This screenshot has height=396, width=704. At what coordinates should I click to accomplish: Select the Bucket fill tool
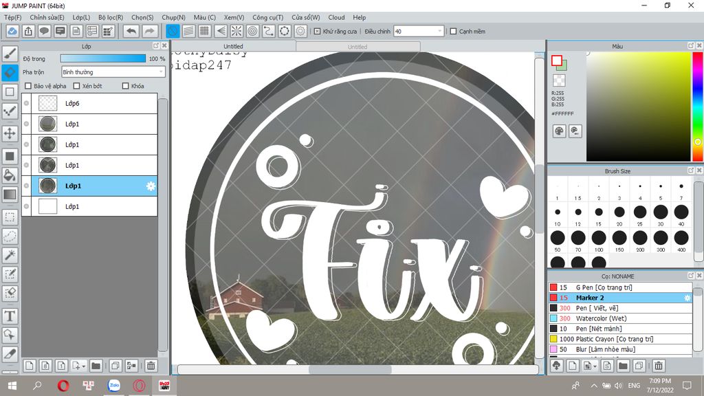coord(10,175)
